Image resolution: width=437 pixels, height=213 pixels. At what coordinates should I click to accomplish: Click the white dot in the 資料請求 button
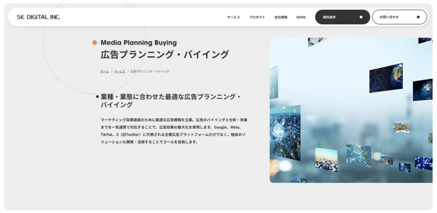pyautogui.click(x=361, y=17)
